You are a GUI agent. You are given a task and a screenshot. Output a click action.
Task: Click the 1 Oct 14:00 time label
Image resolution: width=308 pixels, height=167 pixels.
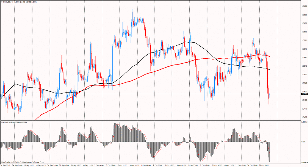[x=99, y=165]
